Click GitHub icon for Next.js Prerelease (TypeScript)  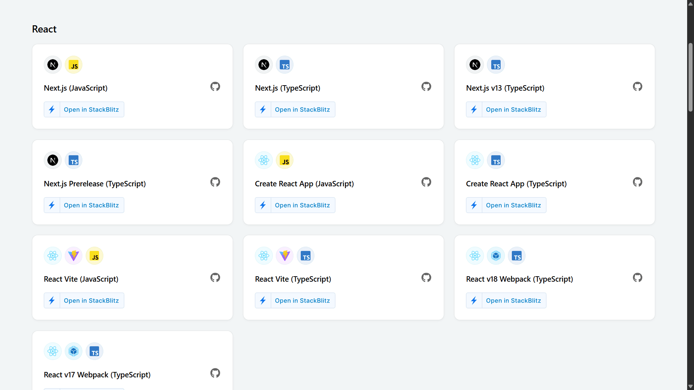(x=215, y=182)
